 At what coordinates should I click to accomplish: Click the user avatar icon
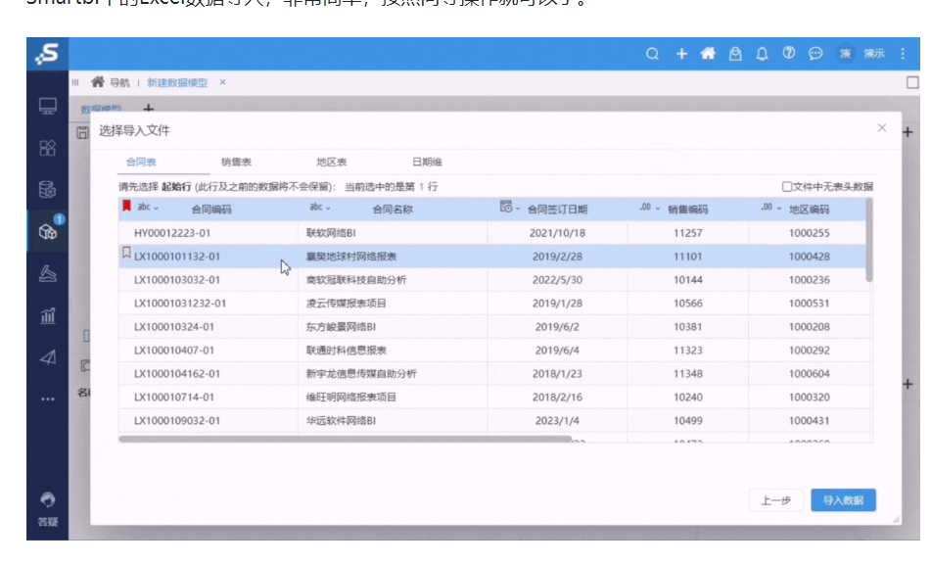click(846, 54)
